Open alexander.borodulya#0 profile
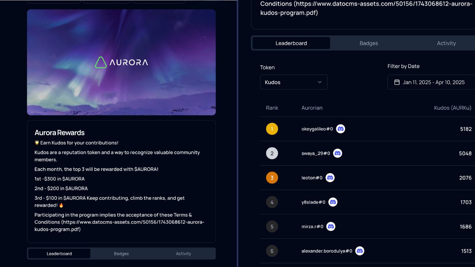This screenshot has height=267, width=475. click(327, 251)
